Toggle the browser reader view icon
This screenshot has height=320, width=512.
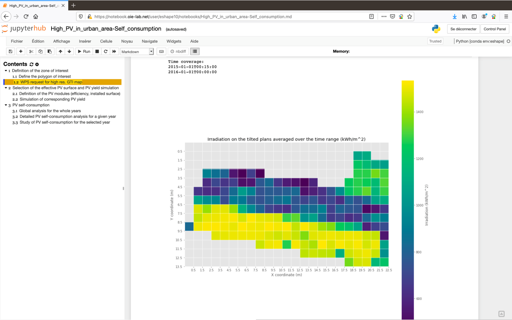tap(371, 16)
